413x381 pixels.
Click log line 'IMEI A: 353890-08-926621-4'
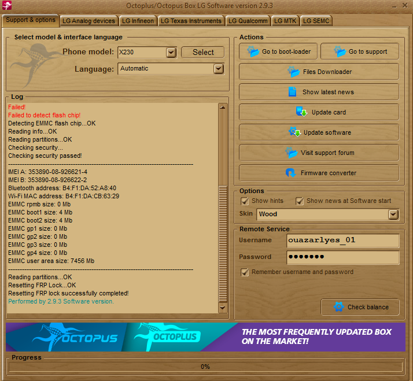click(x=47, y=172)
